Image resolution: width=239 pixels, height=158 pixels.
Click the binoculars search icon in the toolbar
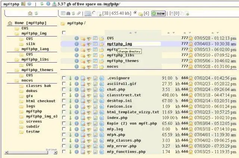(x=68, y=13)
